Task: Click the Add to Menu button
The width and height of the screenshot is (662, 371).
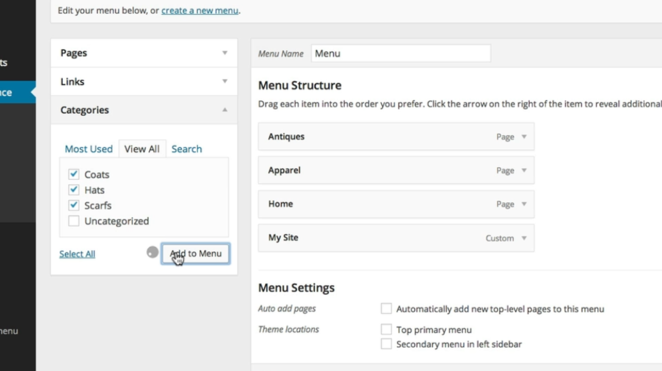Action: coord(196,253)
